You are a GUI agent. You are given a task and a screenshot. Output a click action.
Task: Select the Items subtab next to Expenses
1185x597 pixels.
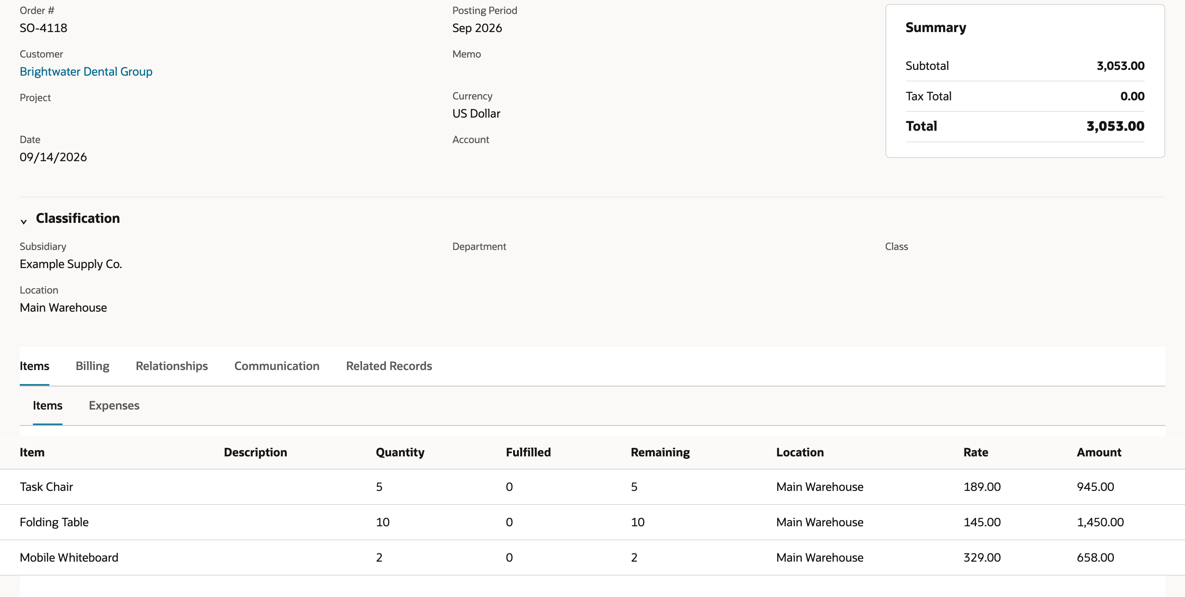point(47,405)
